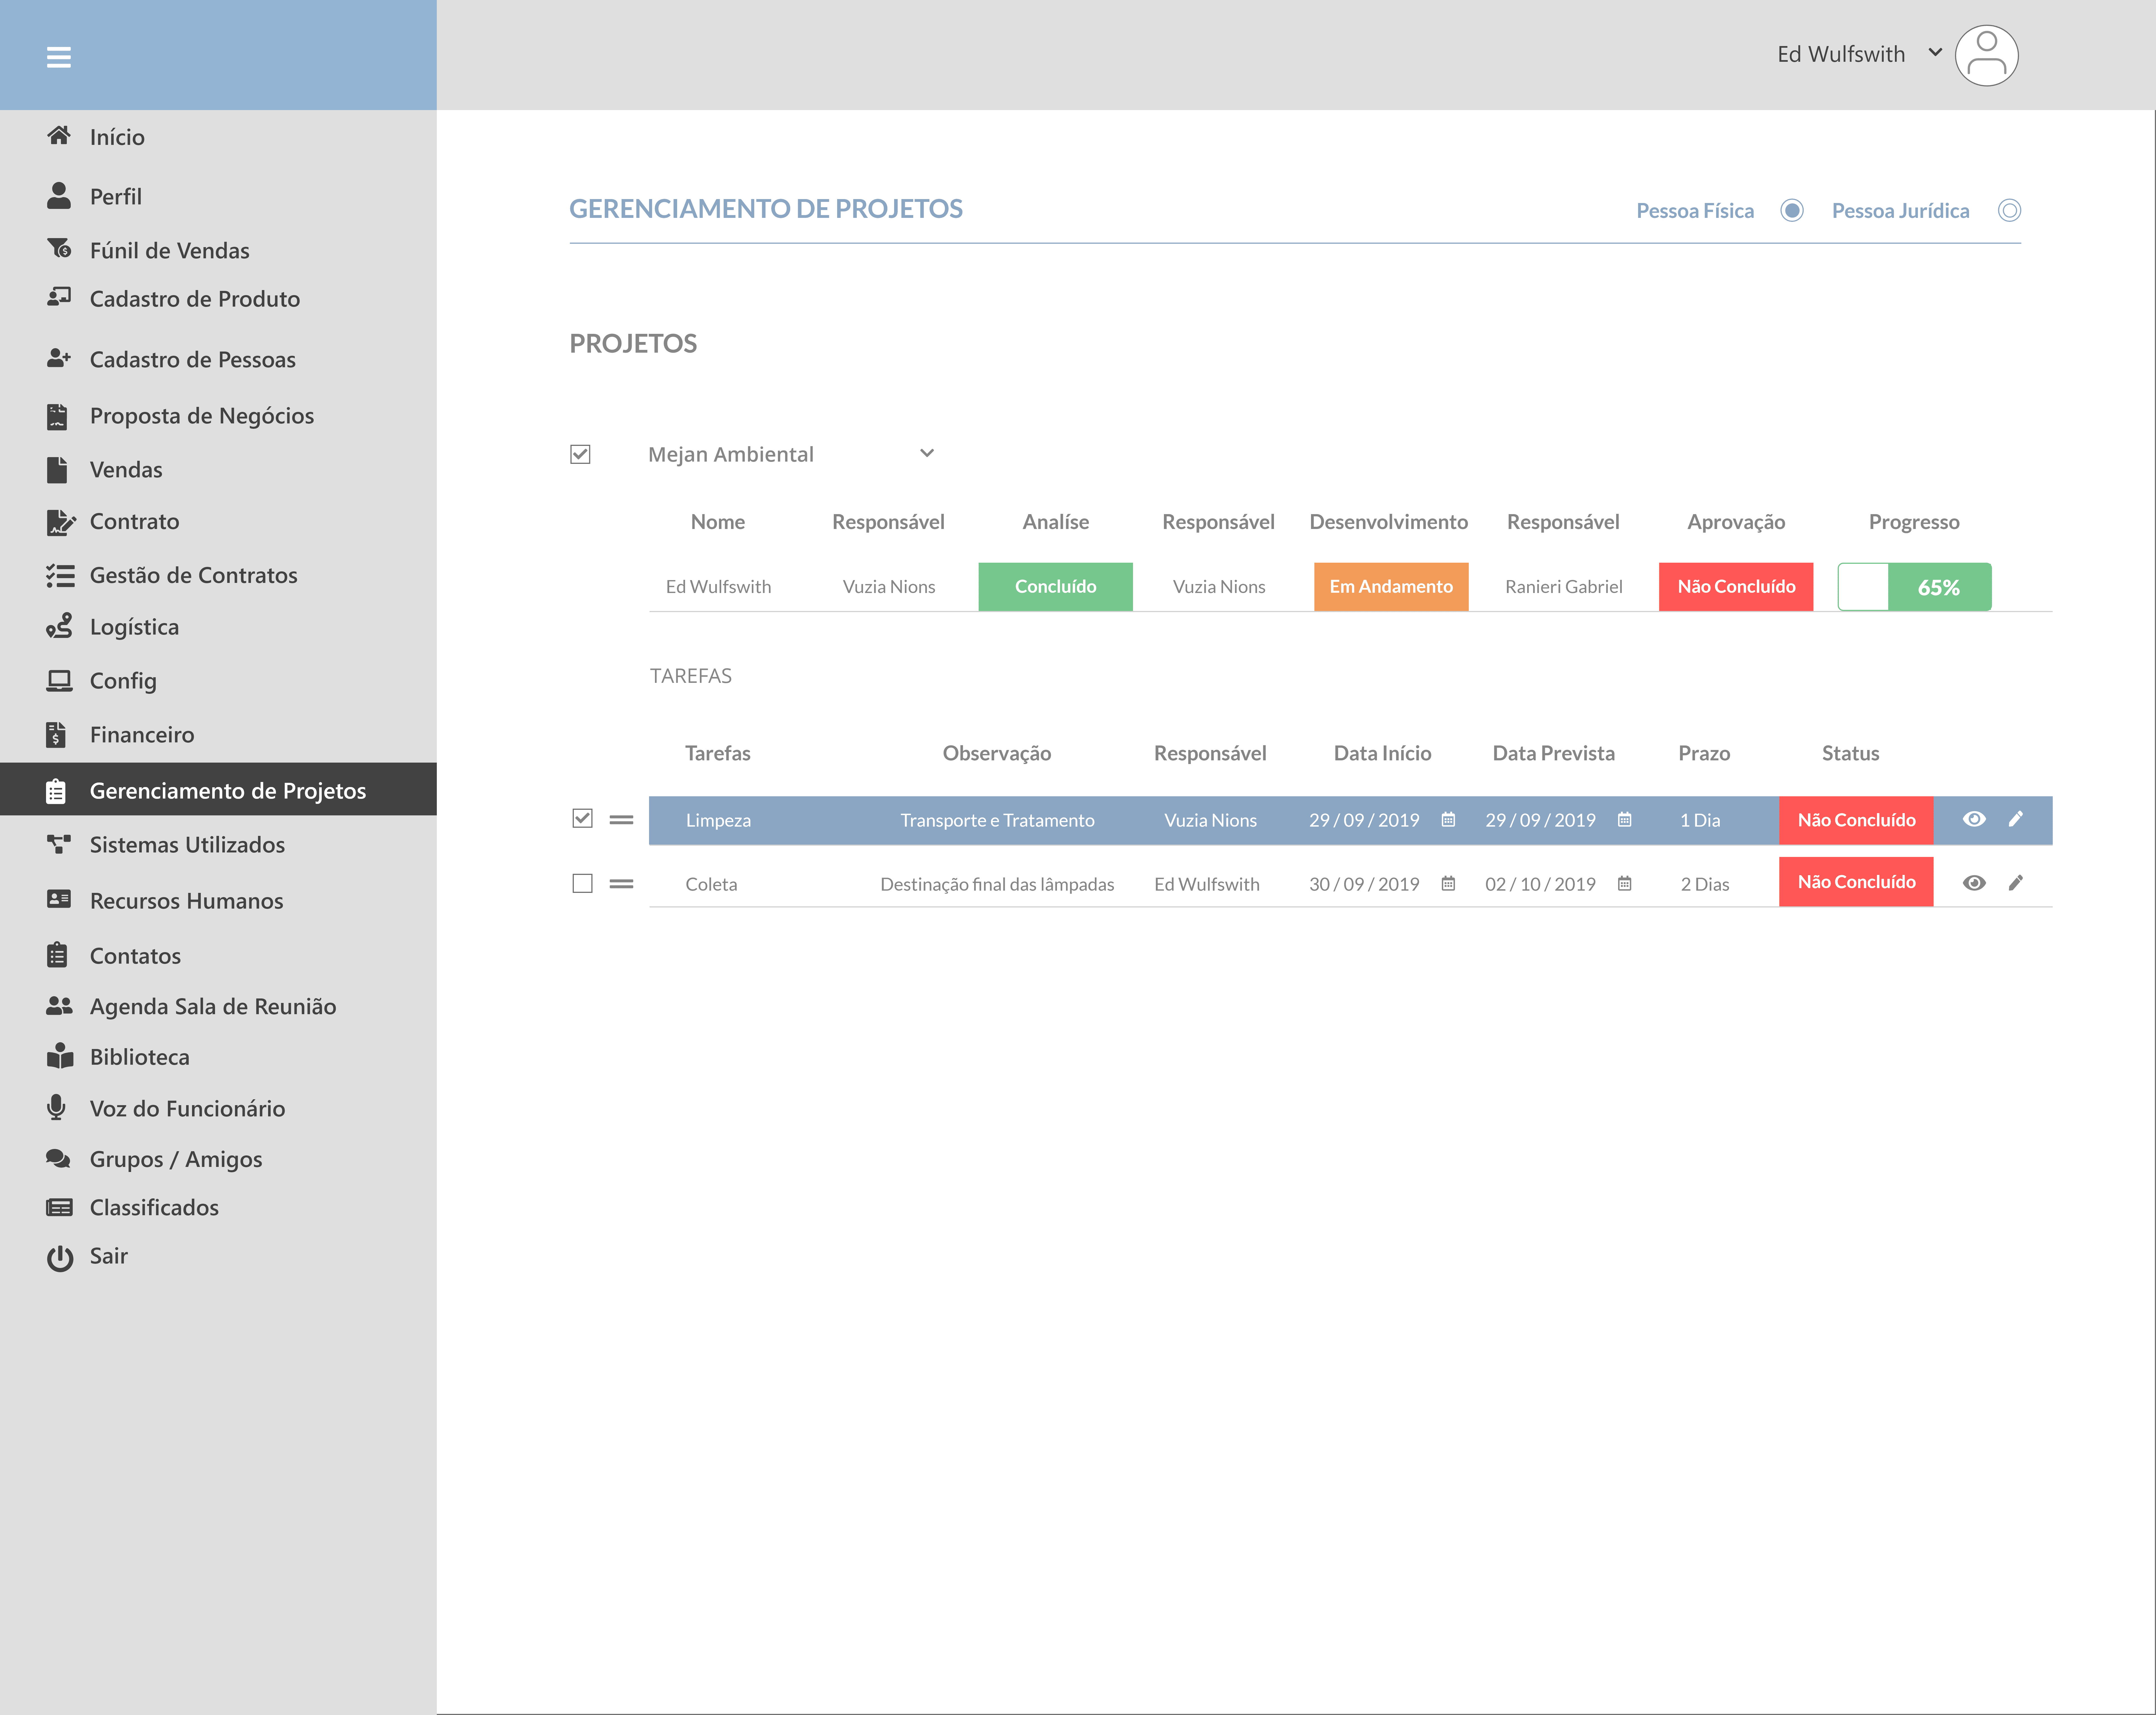This screenshot has height=1715, width=2156.
Task: Click the Voz do Funcionário microphone icon
Action: pos(56,1107)
